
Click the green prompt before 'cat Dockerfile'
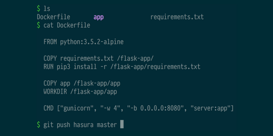point(39,25)
